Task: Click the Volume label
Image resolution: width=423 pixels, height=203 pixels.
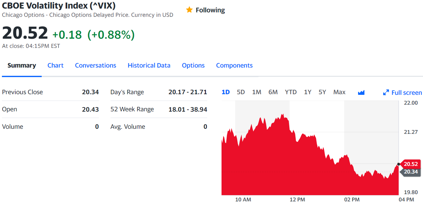Action: pos(12,127)
